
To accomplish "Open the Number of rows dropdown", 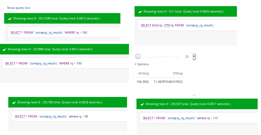I will [x=194, y=57].
